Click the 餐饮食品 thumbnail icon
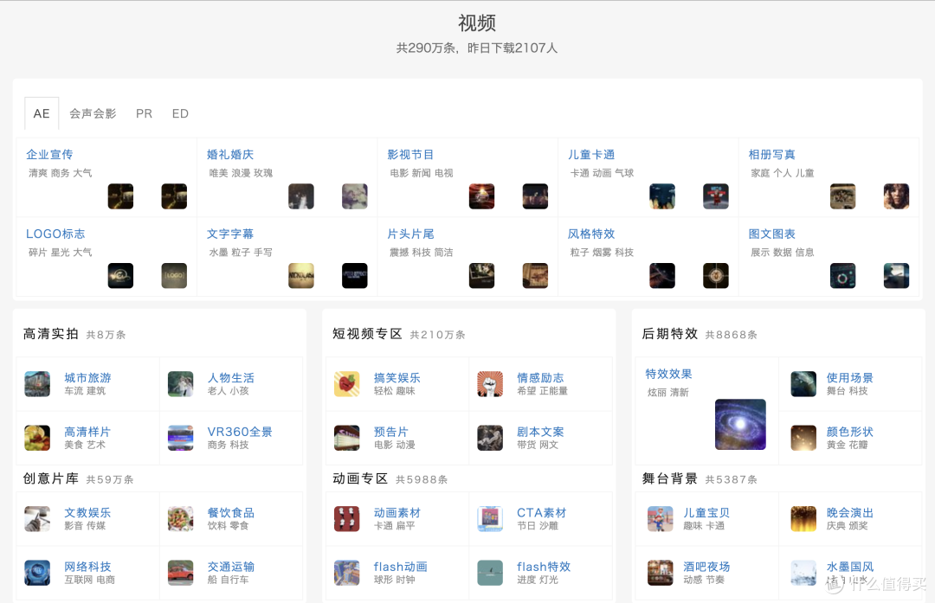This screenshot has width=935, height=603. (180, 518)
